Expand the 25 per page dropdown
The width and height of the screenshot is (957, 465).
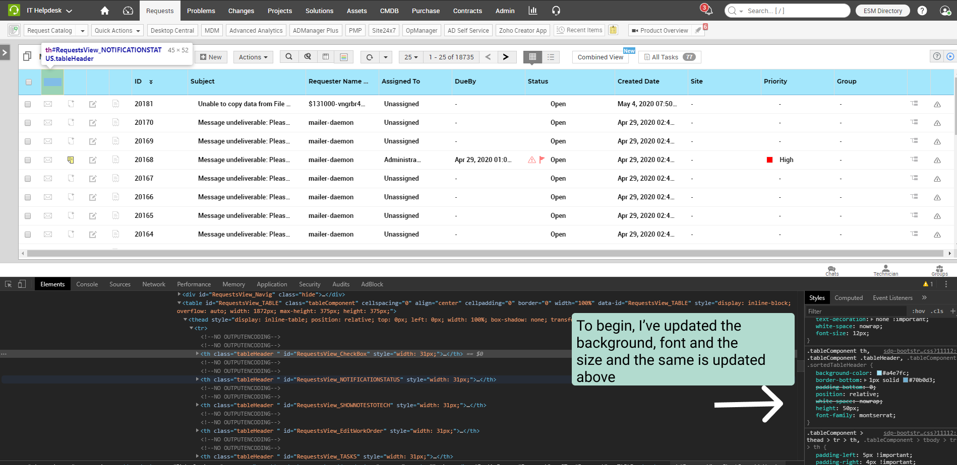(411, 57)
